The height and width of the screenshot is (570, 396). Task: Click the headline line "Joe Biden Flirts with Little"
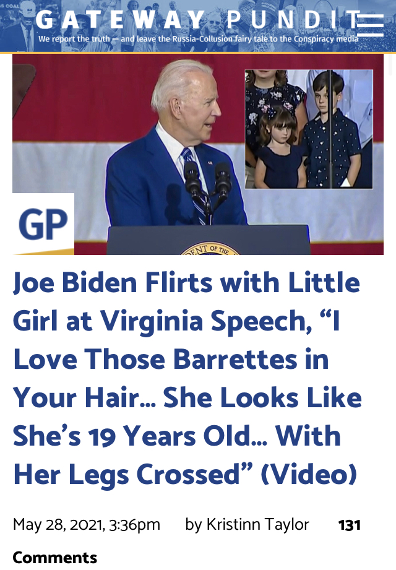pos(186,283)
